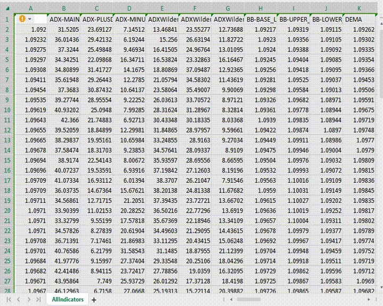Click the BB-UPPER_ header cell
The image size is (383, 306).
pos(293,19)
